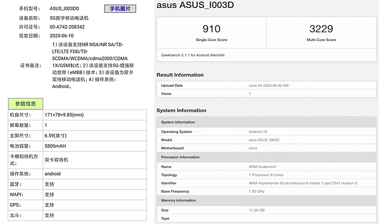Click the Processor Information section header
The height and width of the screenshot is (224, 379).
pyautogui.click(x=180, y=157)
